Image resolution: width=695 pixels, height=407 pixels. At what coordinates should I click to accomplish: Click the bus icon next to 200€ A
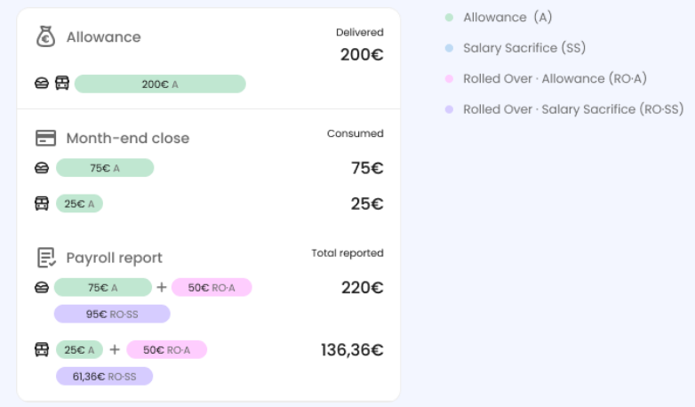(x=62, y=83)
